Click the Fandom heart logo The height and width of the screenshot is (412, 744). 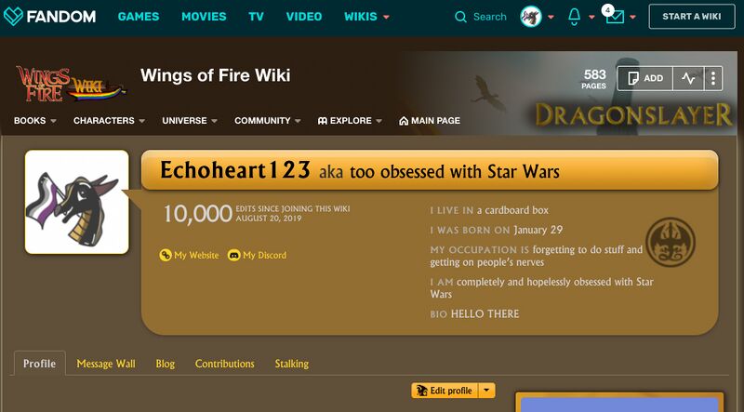pyautogui.click(x=13, y=16)
